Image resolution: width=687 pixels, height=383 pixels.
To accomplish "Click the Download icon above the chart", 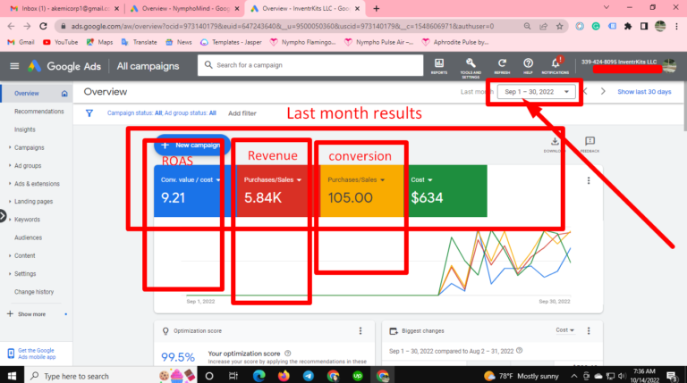I will pos(555,141).
